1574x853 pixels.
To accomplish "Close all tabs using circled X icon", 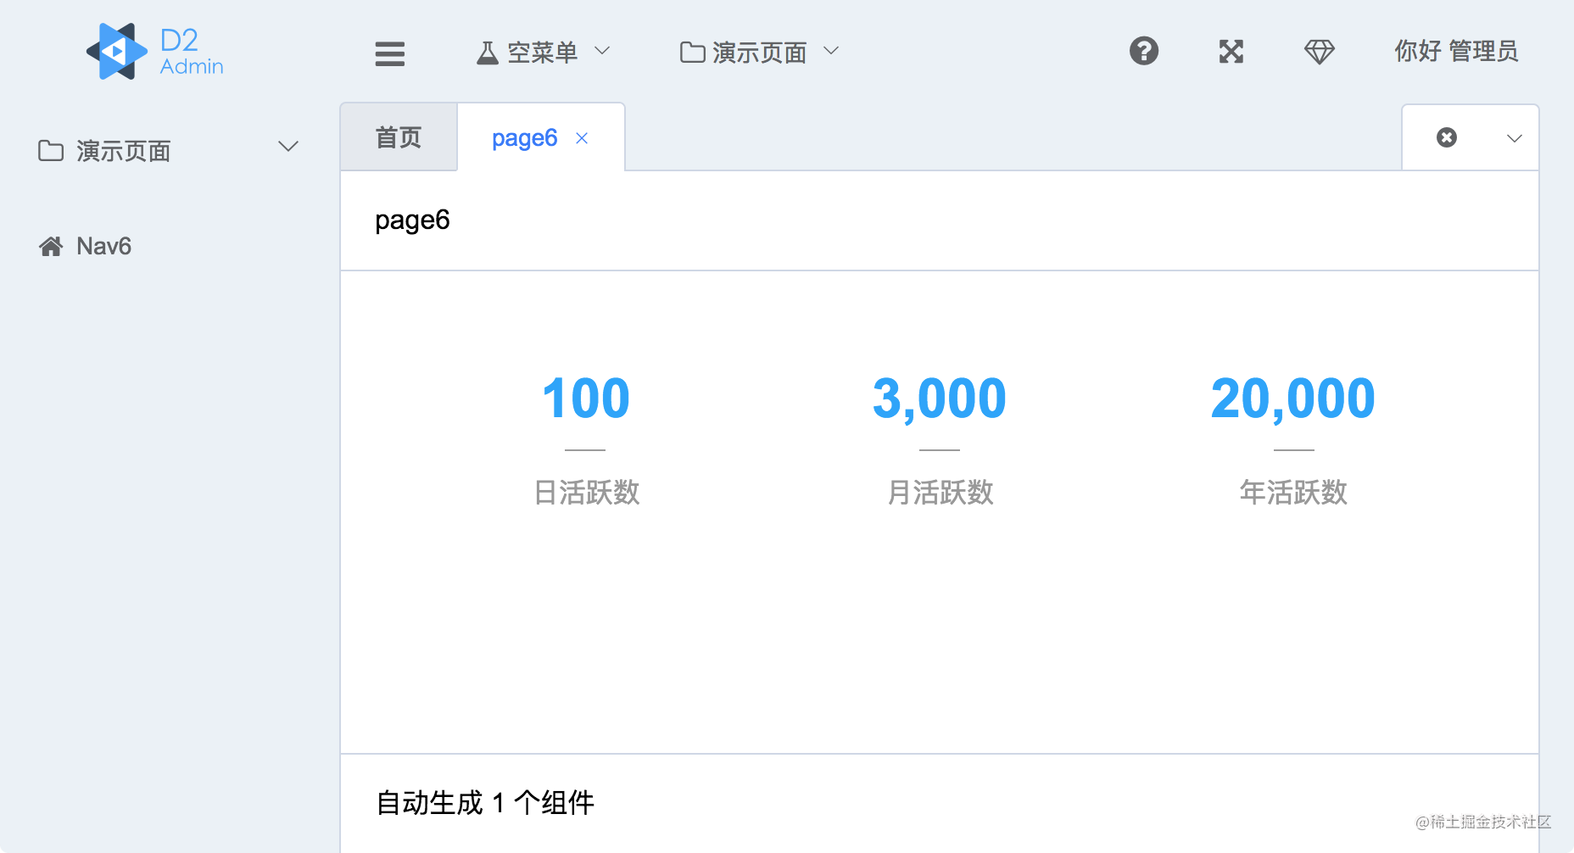I will coord(1447,137).
